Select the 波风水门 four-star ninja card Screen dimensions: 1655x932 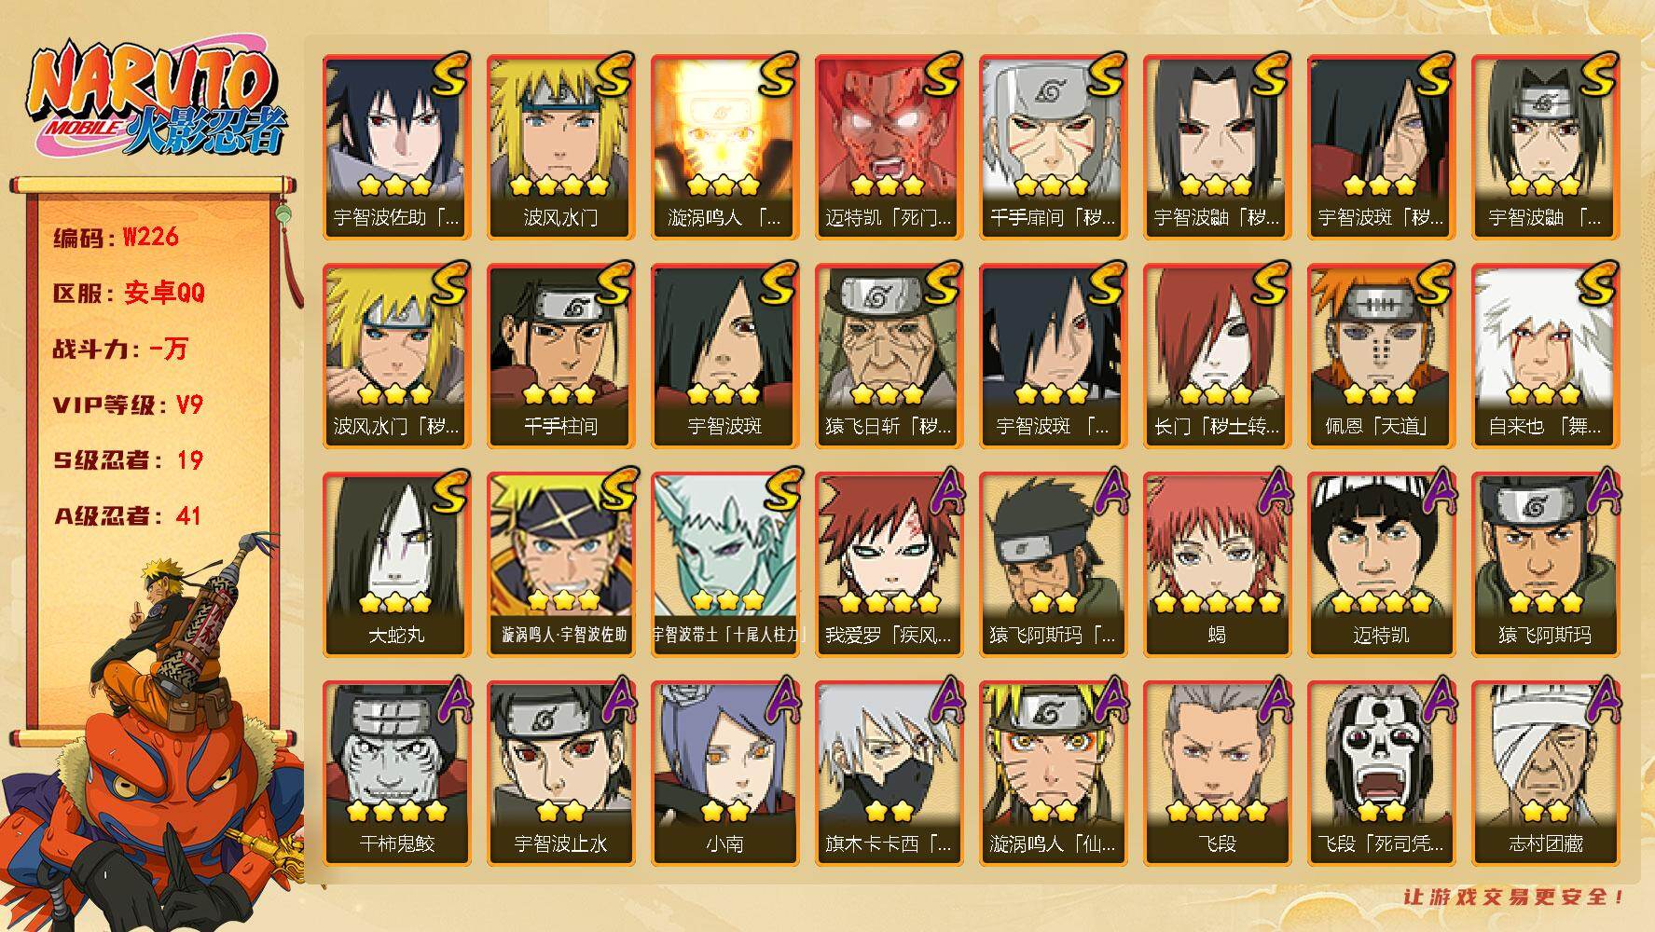pyautogui.click(x=560, y=147)
